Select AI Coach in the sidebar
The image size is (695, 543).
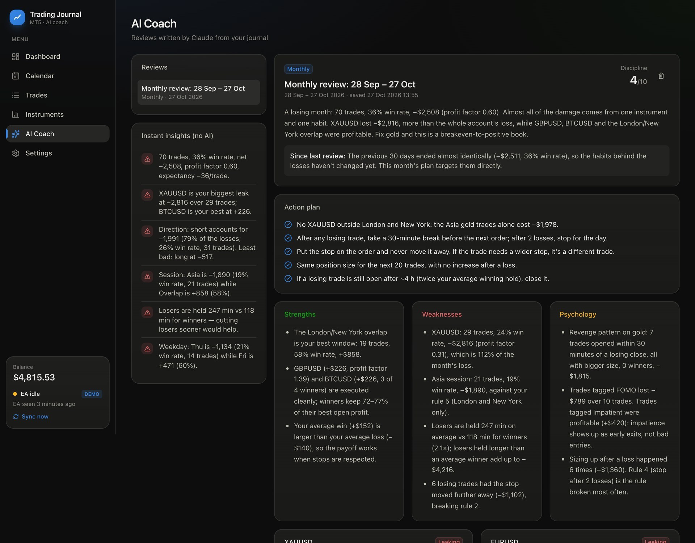point(58,134)
